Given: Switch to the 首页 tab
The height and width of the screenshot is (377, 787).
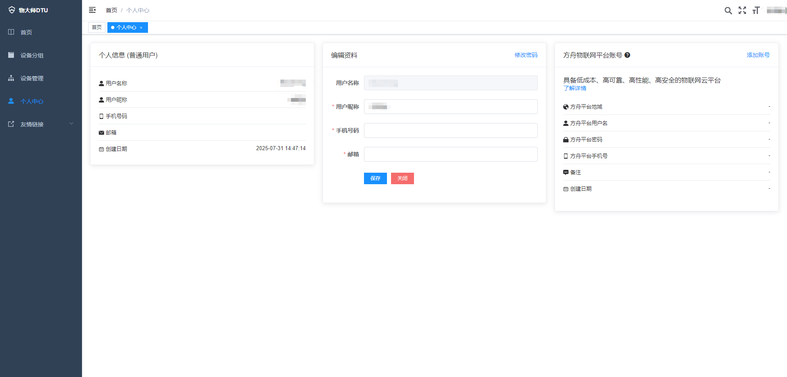Looking at the screenshot, I should click(97, 27).
